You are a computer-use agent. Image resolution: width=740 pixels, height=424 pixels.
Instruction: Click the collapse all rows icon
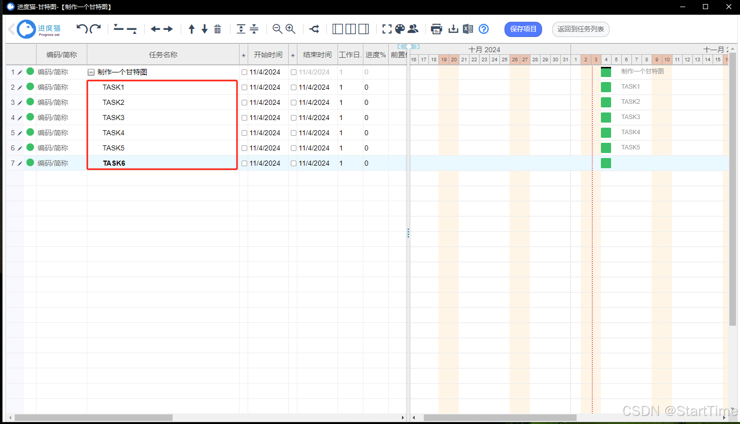(x=254, y=29)
